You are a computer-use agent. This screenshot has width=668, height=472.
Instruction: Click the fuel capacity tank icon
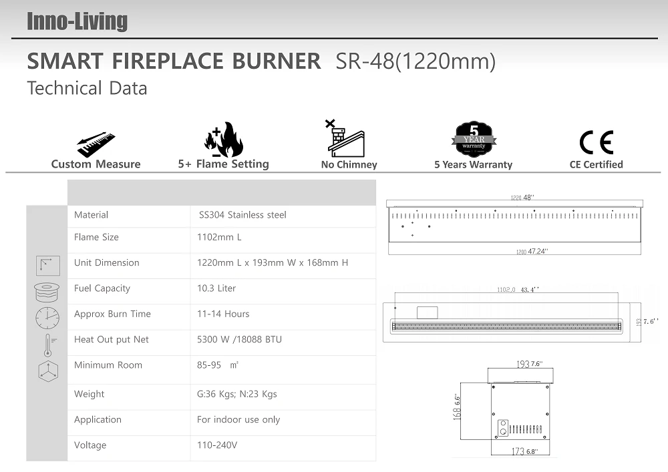(47, 292)
